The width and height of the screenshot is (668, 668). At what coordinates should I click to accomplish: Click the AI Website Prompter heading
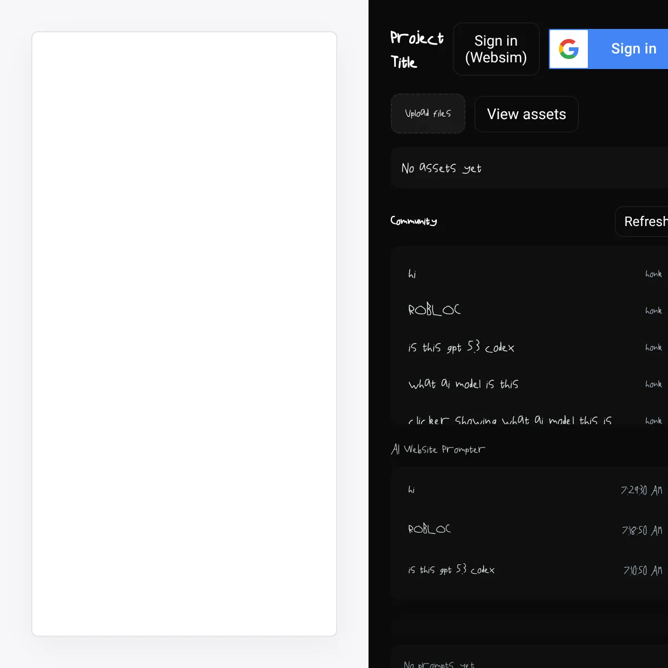[x=438, y=449]
